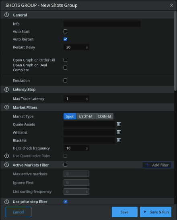Tick the Emulation checkbox

[x=65, y=80]
